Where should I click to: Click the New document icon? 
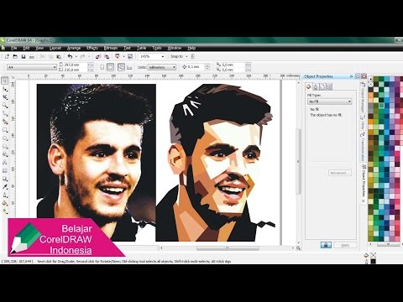tap(7, 57)
